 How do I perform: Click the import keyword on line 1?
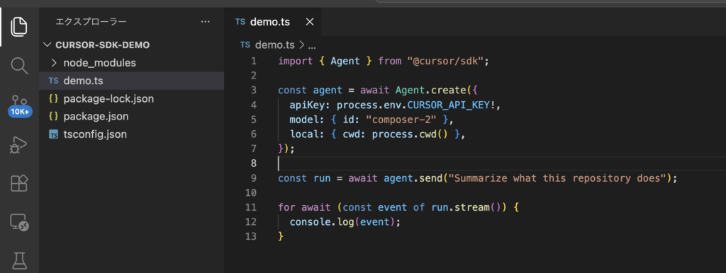pyautogui.click(x=296, y=61)
